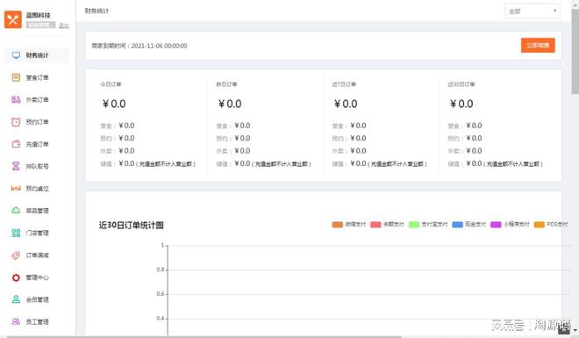Viewport: 579px width, 338px height.
Task: Click the 预约 ¥0.0 row in 近30日订单 card
Action: pos(465,138)
